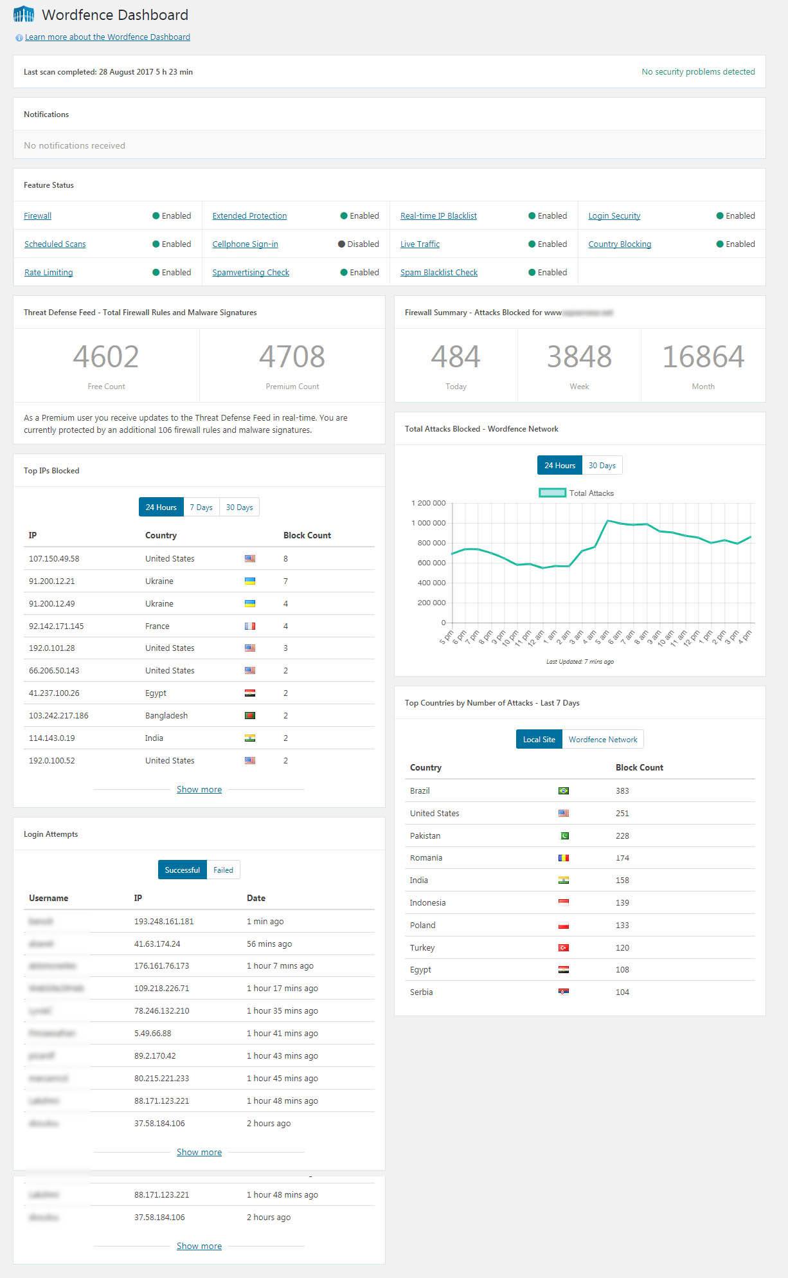Screen dimensions: 788x1278
Task: Click the Wordfence logo icon
Action: pyautogui.click(x=24, y=14)
